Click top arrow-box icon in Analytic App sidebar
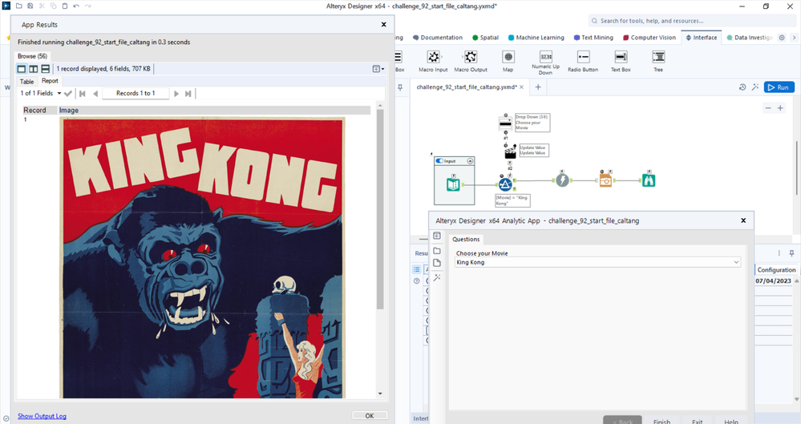801x424 pixels. coord(437,236)
